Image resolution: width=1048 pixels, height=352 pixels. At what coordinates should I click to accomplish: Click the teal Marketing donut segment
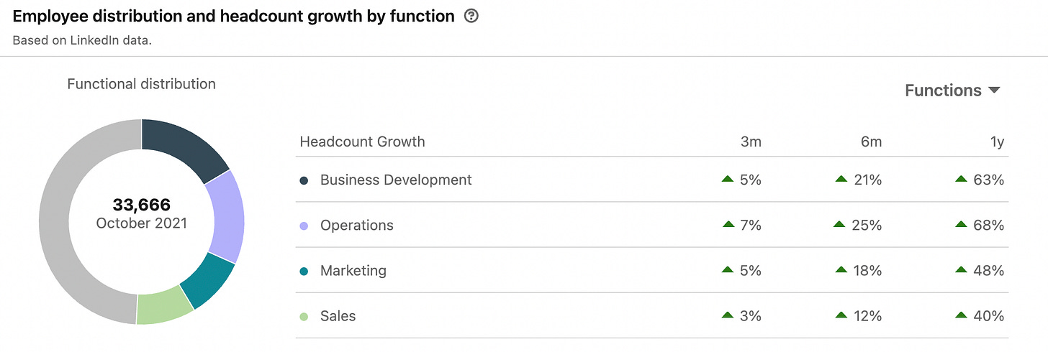(209, 279)
